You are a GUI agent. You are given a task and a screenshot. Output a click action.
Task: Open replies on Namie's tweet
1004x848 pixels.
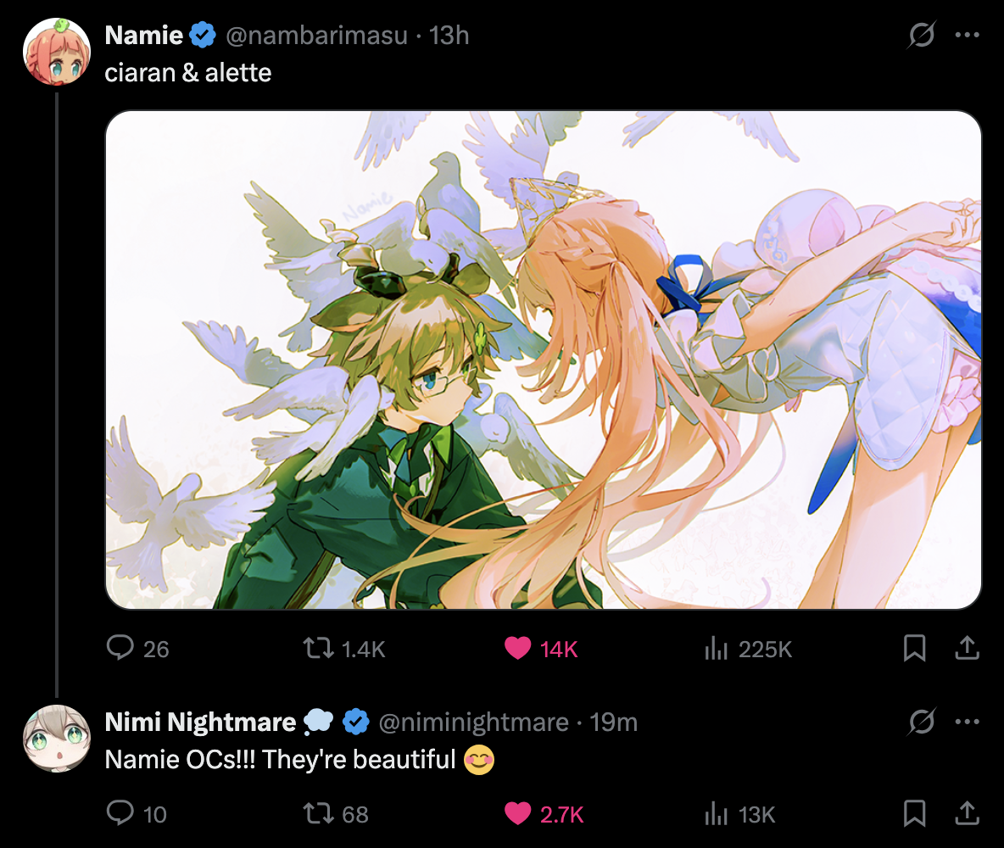(137, 648)
